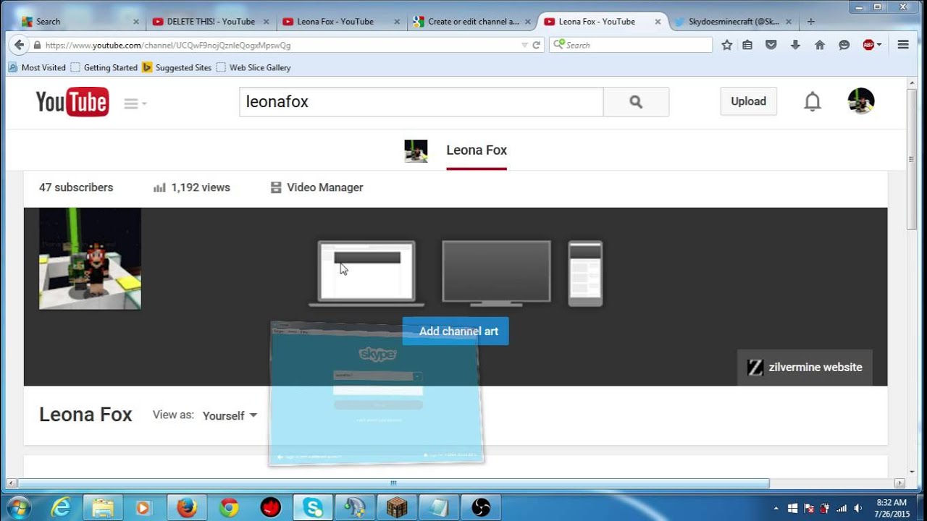Screen dimensions: 927x521
Task: Click the Video Manager icon
Action: 276,187
